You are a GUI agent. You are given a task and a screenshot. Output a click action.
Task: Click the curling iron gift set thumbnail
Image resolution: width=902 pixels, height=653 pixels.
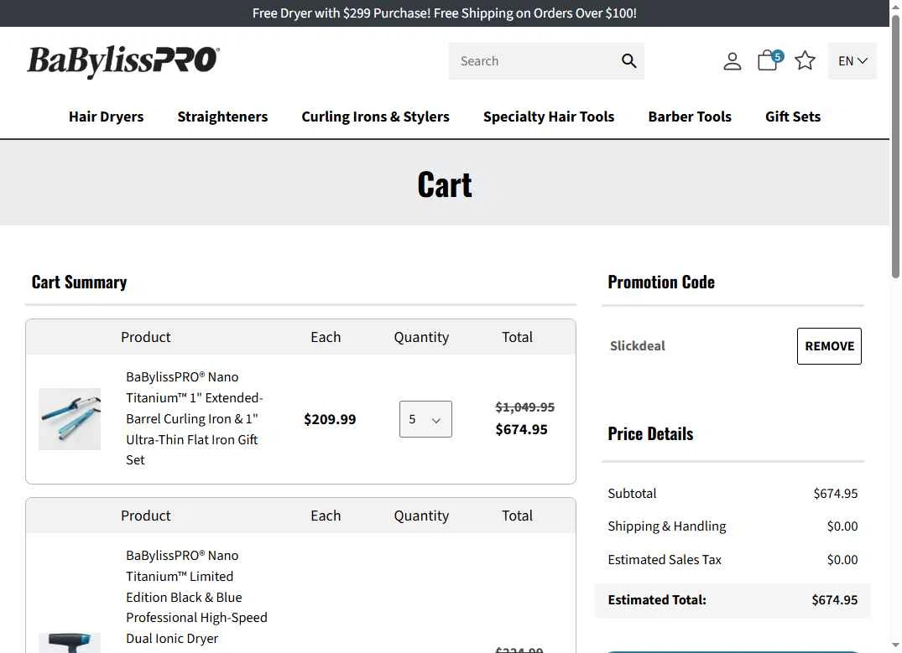coord(70,419)
